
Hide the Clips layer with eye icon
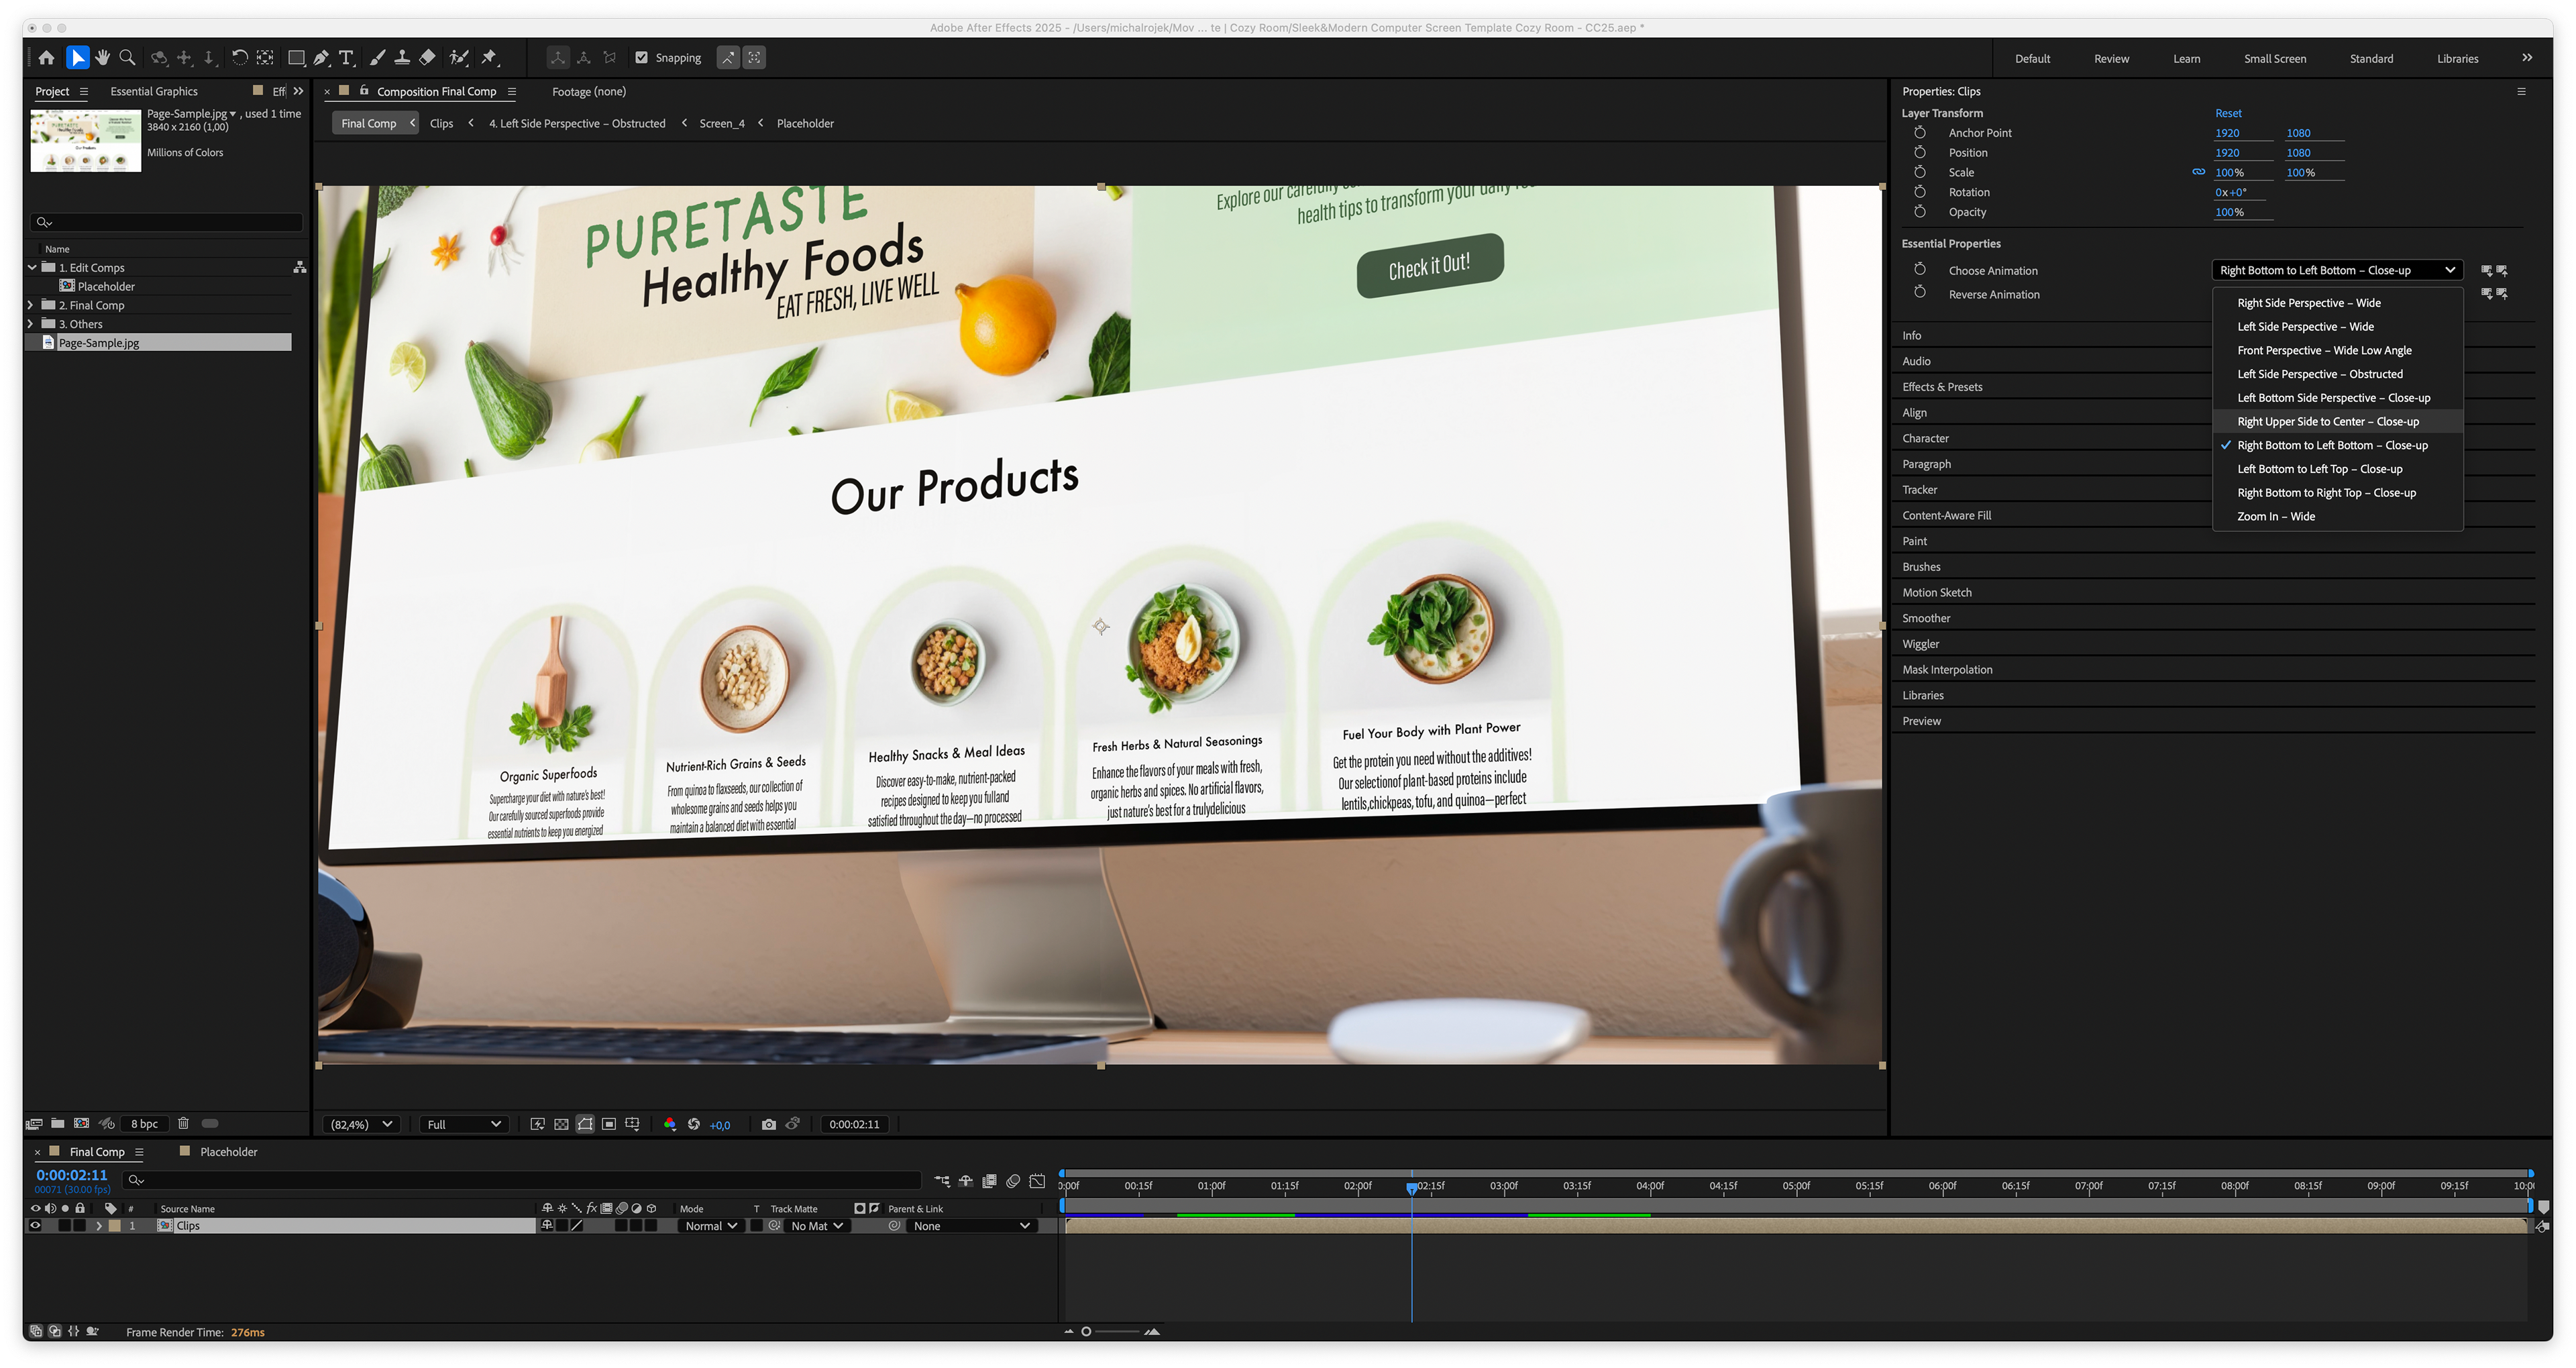click(36, 1226)
